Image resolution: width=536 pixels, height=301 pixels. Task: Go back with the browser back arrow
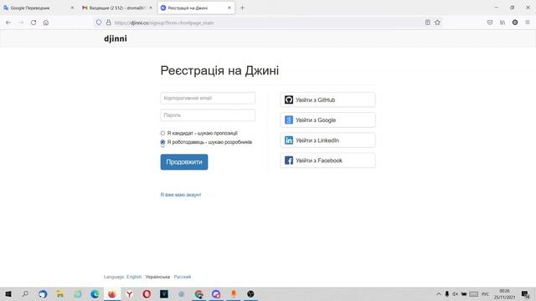(x=8, y=23)
